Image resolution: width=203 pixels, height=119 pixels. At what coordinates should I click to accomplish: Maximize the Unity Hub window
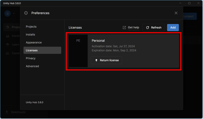pos(189,3)
